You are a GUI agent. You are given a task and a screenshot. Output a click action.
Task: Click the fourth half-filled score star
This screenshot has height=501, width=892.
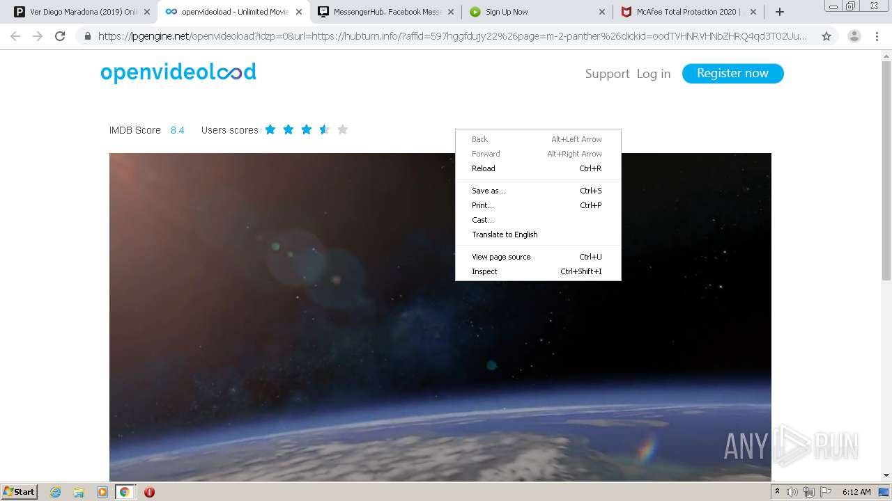click(x=325, y=129)
